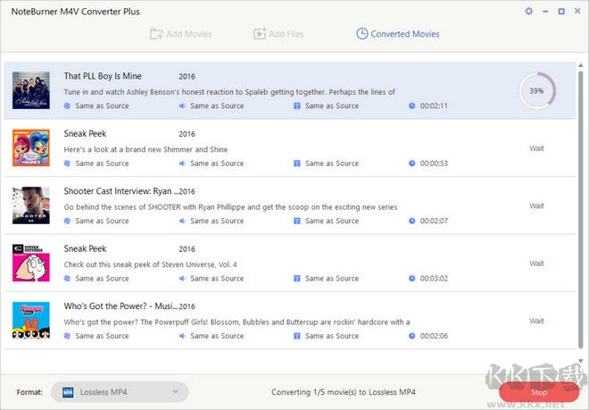Click the 39% circular progress indicator
The width and height of the screenshot is (589, 410).
coord(536,91)
